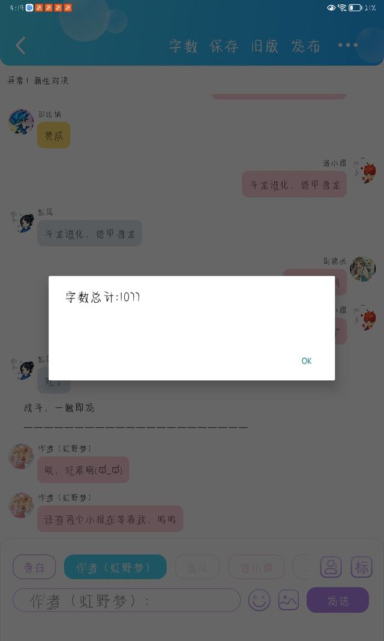Switch to 旧版 old version
Image resolution: width=384 pixels, height=641 pixels.
(265, 46)
